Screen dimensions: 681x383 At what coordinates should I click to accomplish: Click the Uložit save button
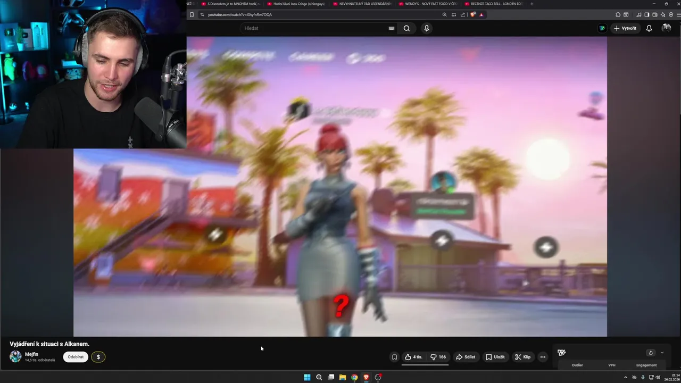495,357
